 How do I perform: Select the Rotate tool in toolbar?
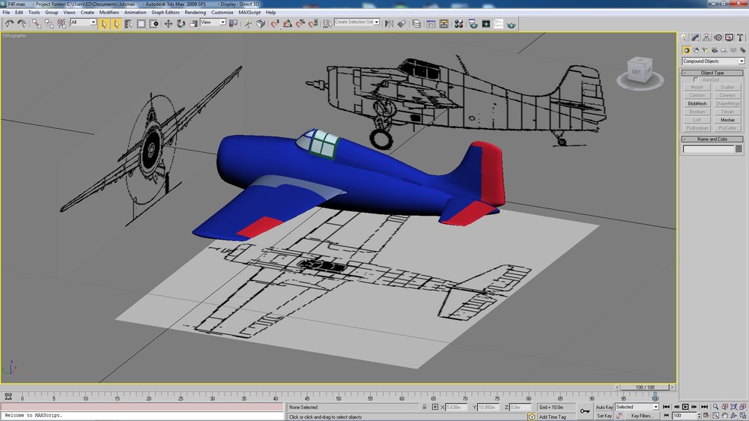click(181, 23)
